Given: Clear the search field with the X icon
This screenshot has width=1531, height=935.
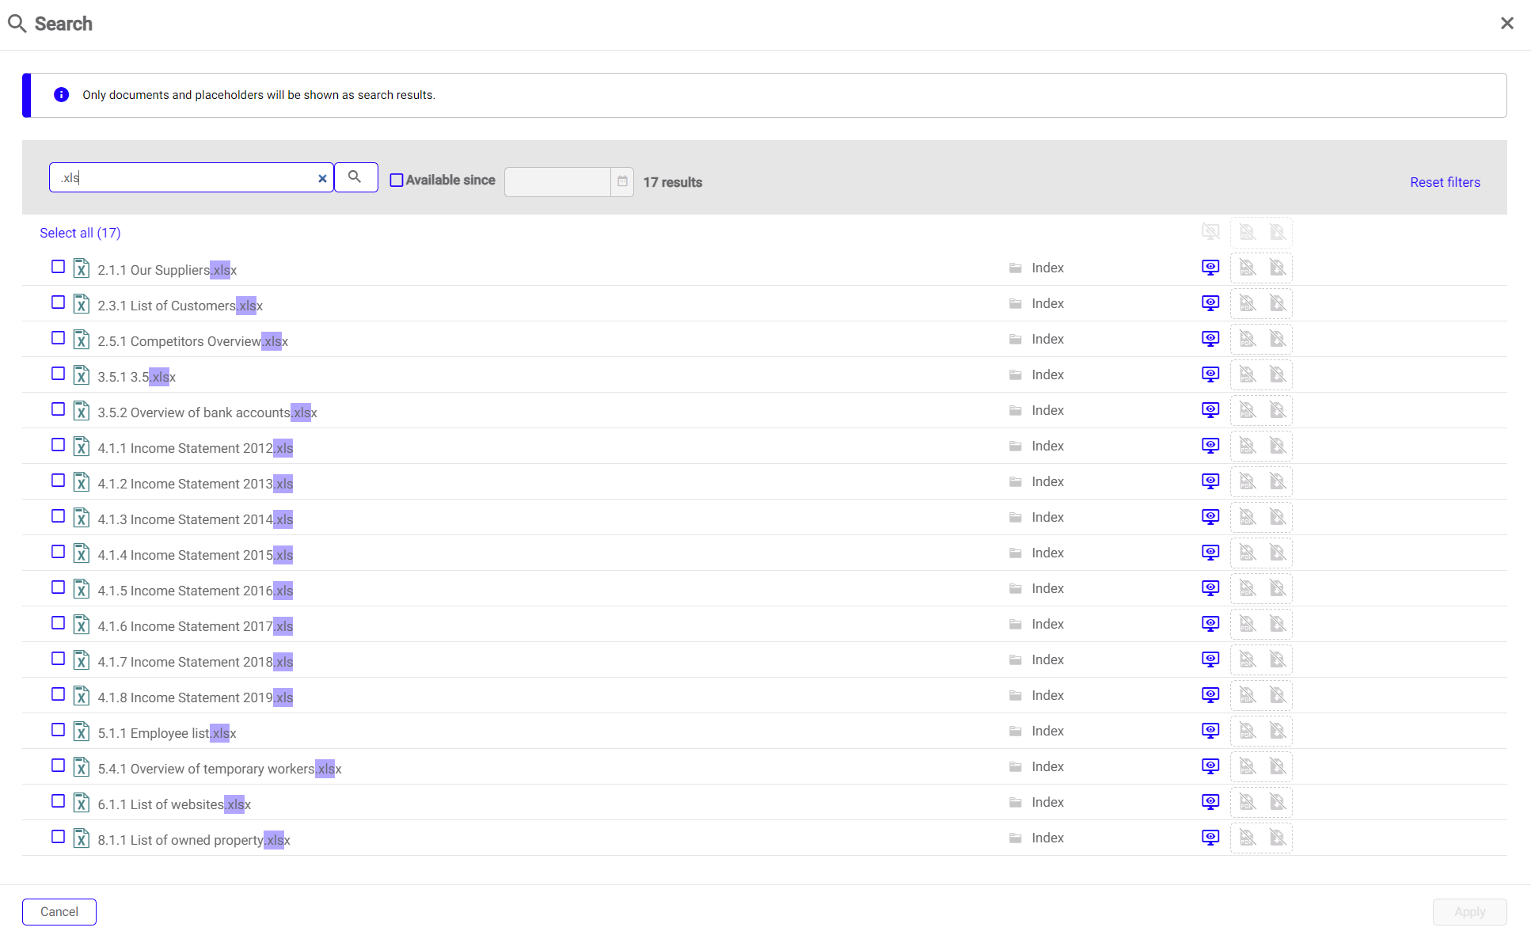Looking at the screenshot, I should pyautogui.click(x=322, y=178).
